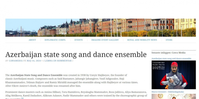Click the bold Azerbaijan State Song and Dance Ensemble text
The width and height of the screenshot is (199, 99).
coord(36,75)
